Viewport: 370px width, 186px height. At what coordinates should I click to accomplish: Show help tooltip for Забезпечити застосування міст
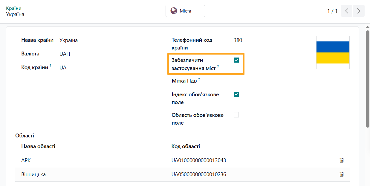coord(218,67)
